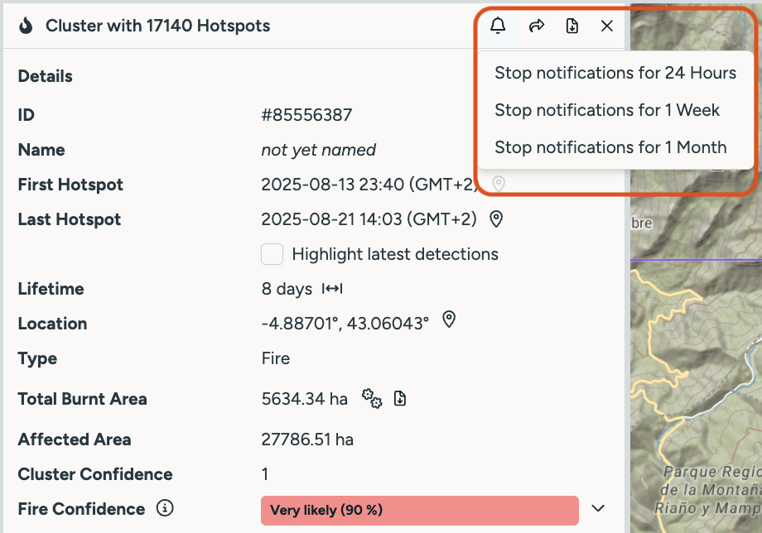Click the Lifetime range arrows icon
This screenshot has height=533, width=762.
[332, 289]
